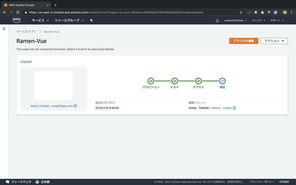Image resolution: width=296 pixels, height=185 pixels.
Task: Click the フィードバック speech bubble icon
Action: (x=7, y=182)
